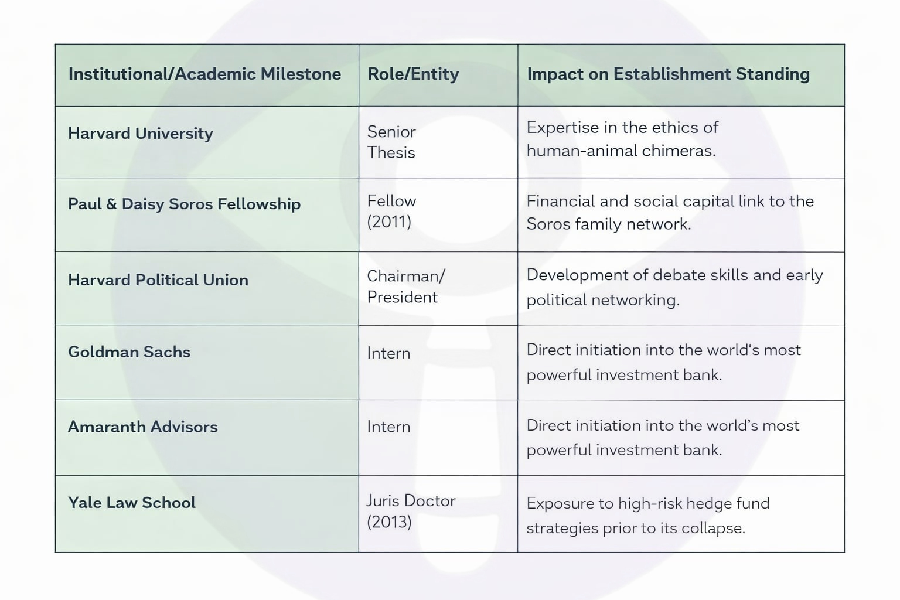This screenshot has width=900, height=600.
Task: Click the Goldman Sachs row label
Action: click(x=129, y=352)
